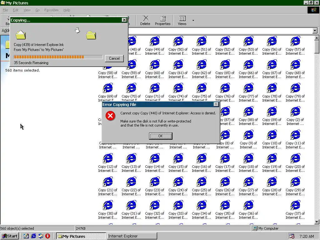Viewport: 320px width, 240px height.
Task: Select Copy (11) of Internet Explorer shortcut
Action: pos(295,140)
